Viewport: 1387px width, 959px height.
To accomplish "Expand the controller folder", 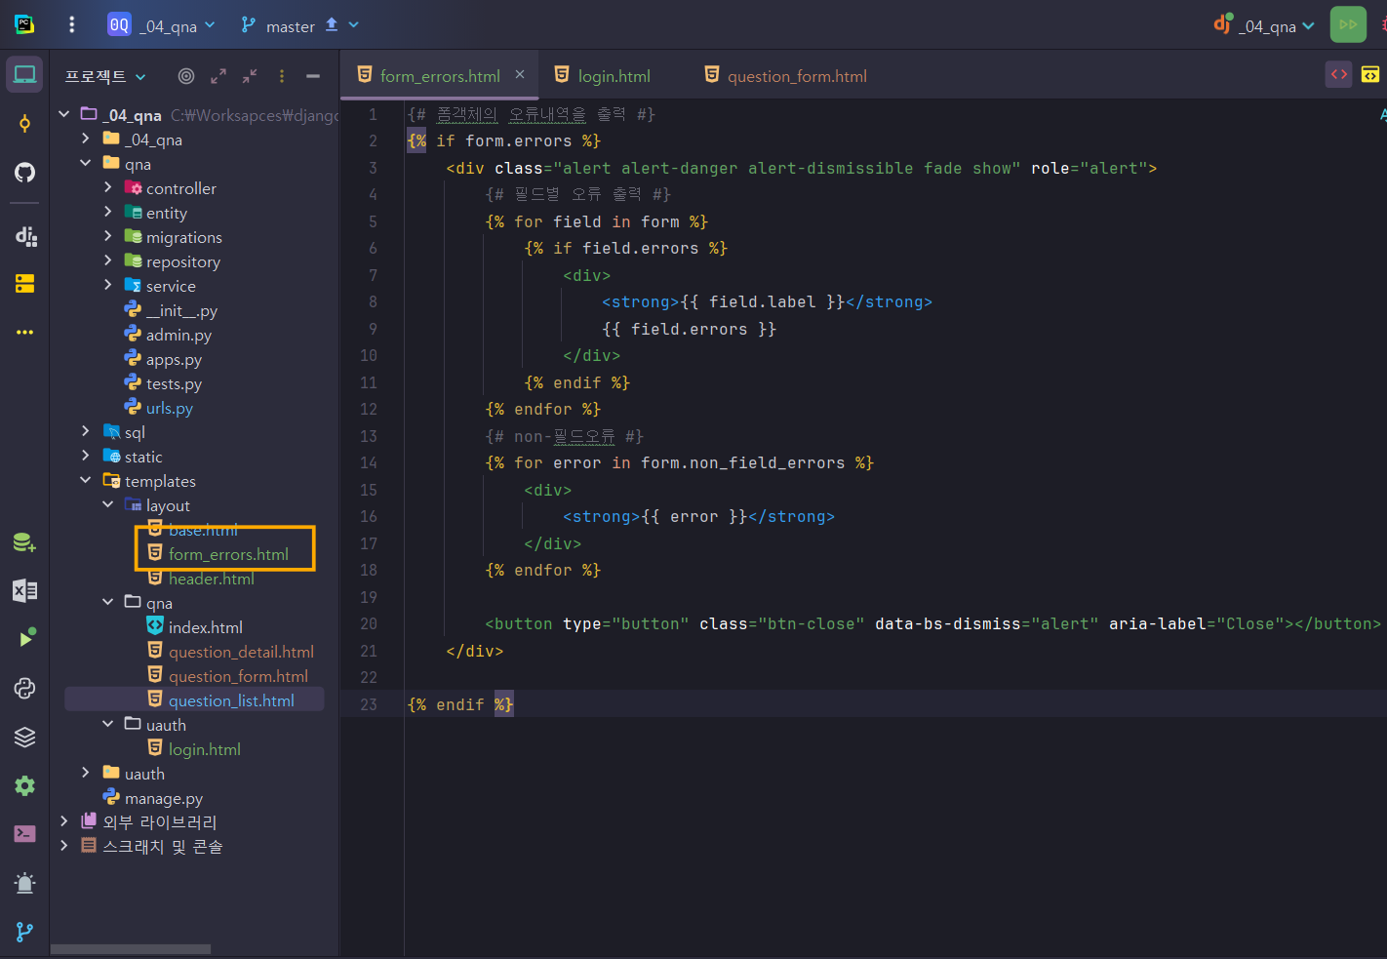I will point(107,187).
